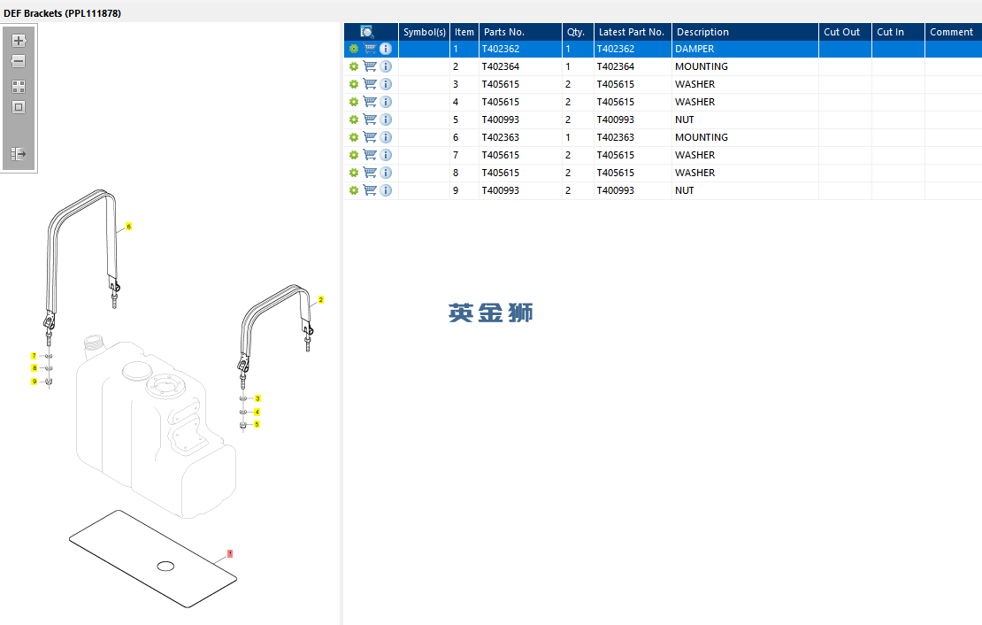Add item 6 MOUNTING to cart
982x625 pixels.
click(x=370, y=137)
